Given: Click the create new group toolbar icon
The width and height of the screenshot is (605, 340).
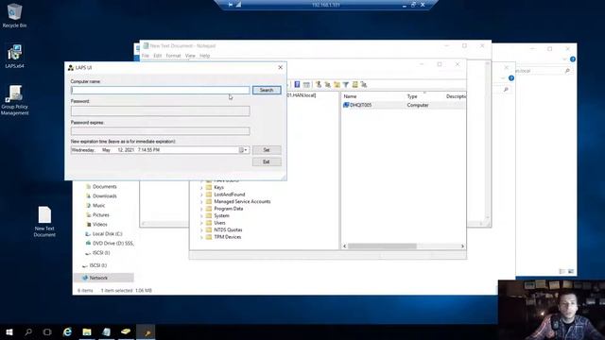Looking at the screenshot, I should 328,84.
